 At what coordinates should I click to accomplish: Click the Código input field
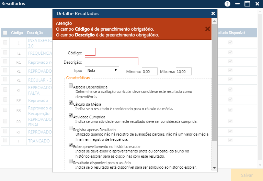coord(90,52)
